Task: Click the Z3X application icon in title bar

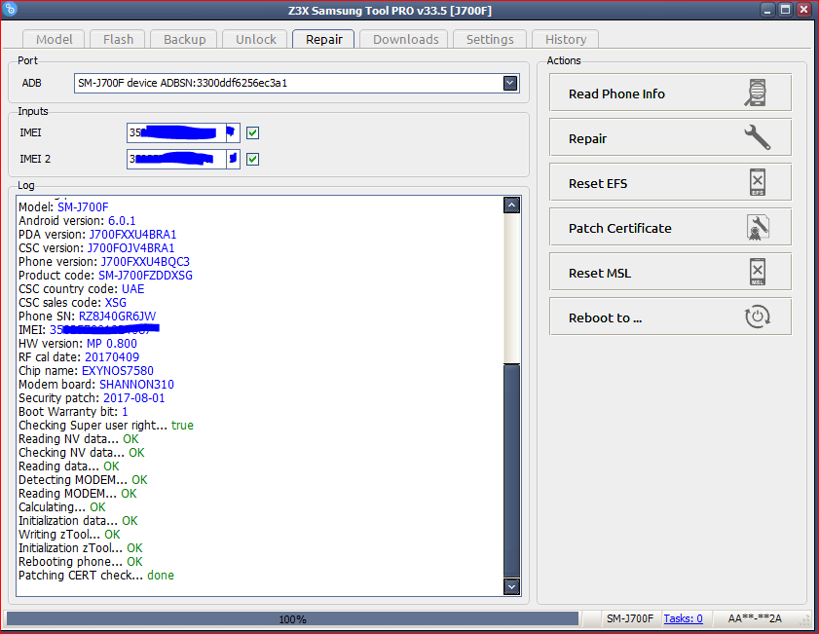Action: (10, 9)
